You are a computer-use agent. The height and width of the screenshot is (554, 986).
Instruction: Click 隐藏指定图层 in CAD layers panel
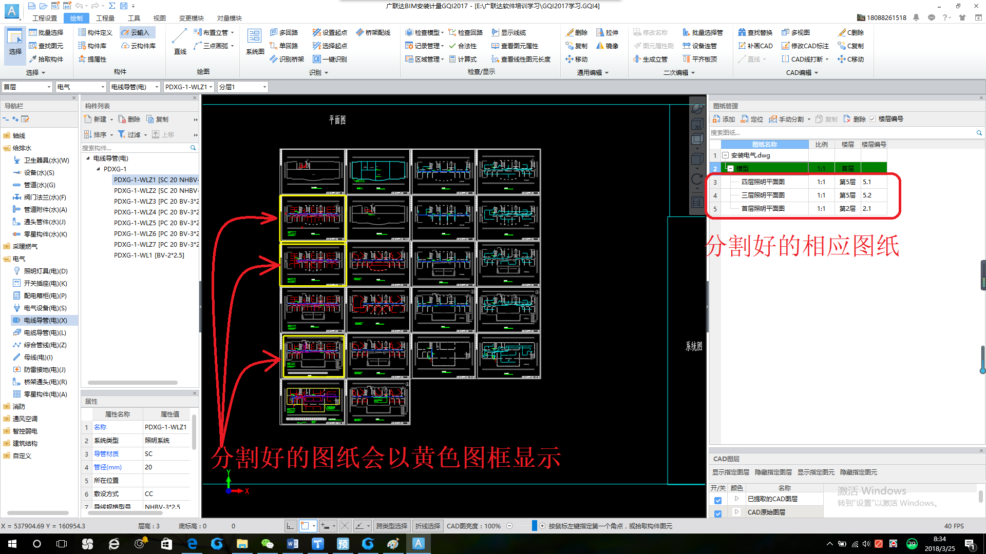773,472
